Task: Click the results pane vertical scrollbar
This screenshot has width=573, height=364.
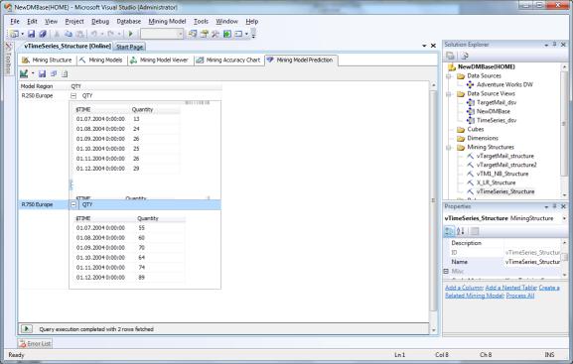Action: point(433,200)
